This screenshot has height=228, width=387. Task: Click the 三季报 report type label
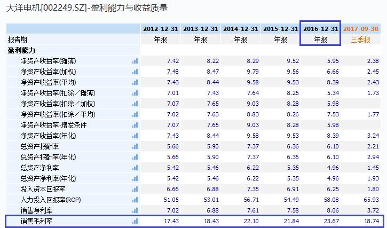[x=361, y=40]
